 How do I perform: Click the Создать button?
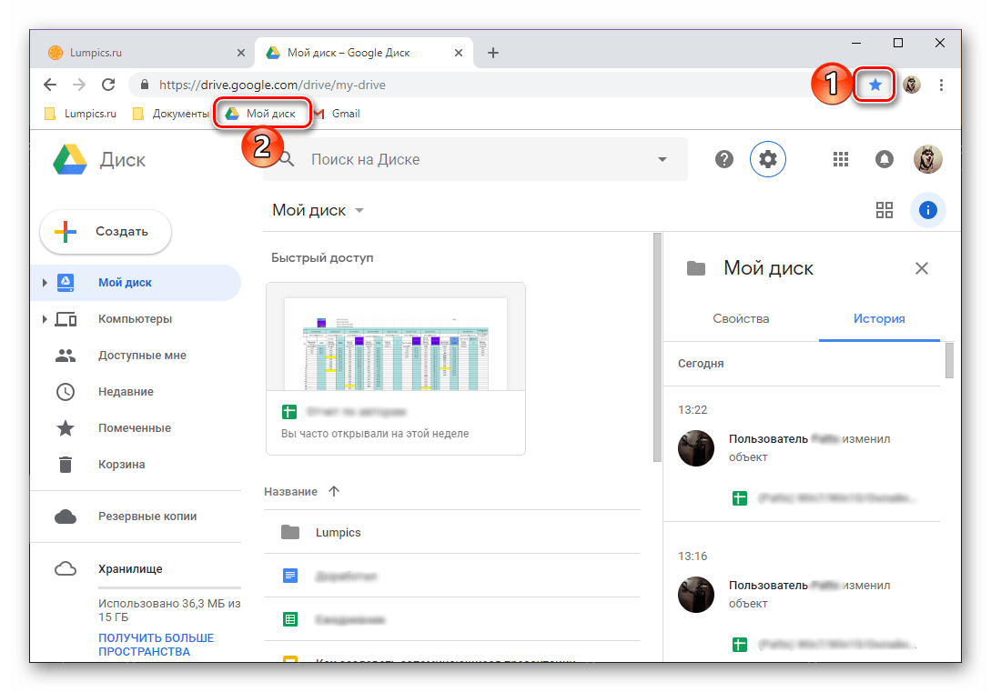106,232
